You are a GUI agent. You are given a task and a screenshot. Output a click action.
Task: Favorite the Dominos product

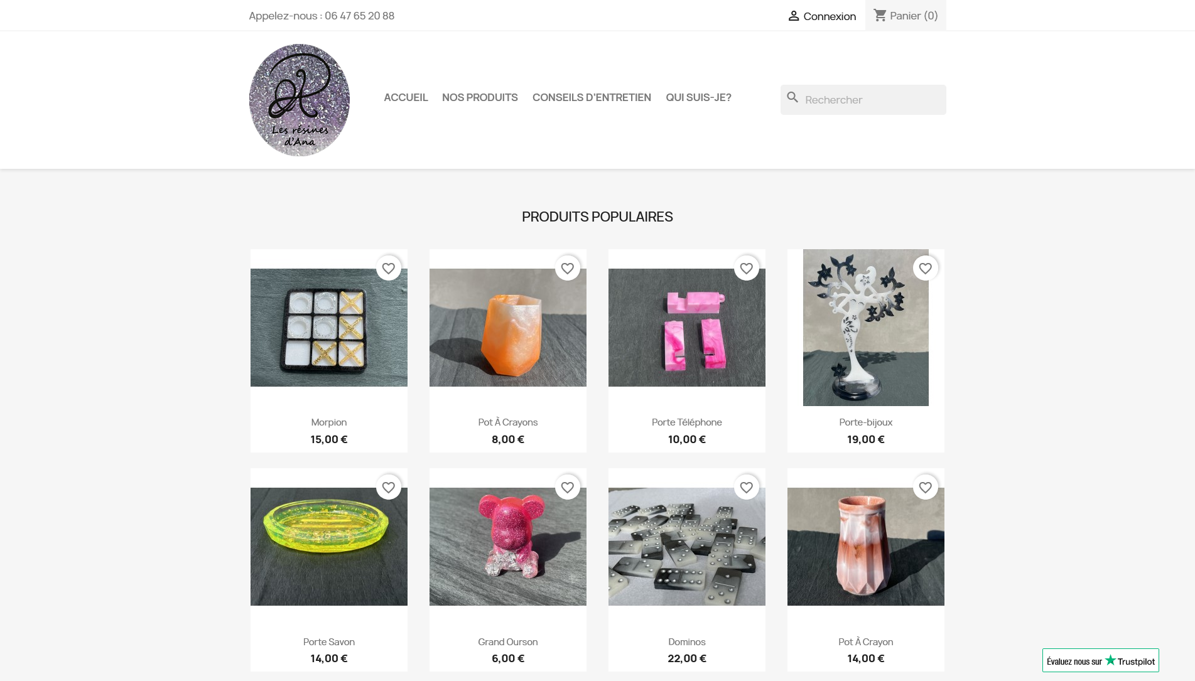pyautogui.click(x=747, y=488)
